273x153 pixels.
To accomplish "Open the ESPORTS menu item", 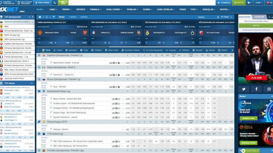I will [x=80, y=10].
